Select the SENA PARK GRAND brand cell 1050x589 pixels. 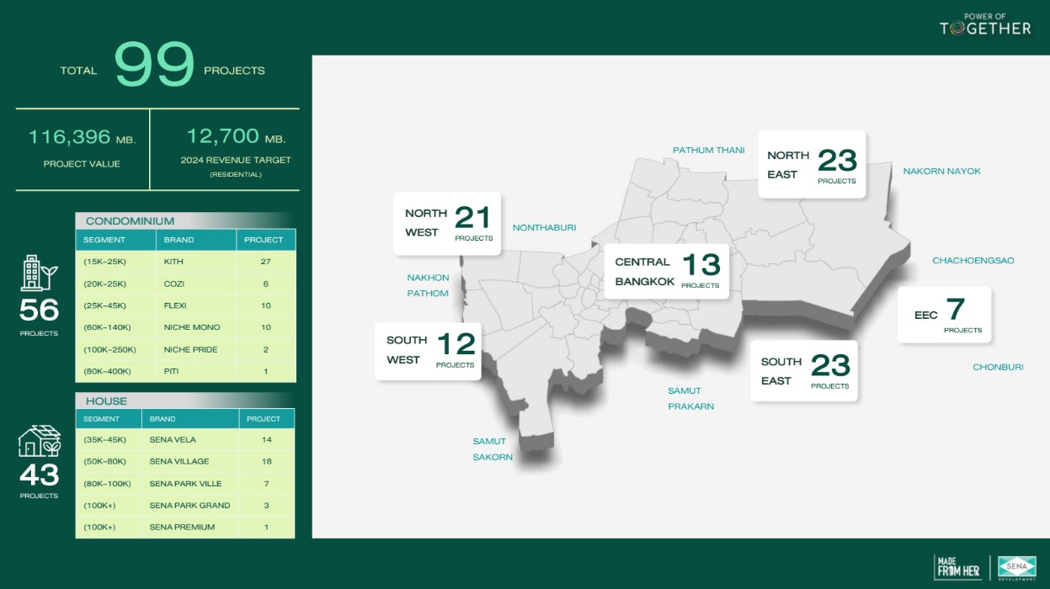pos(189,506)
